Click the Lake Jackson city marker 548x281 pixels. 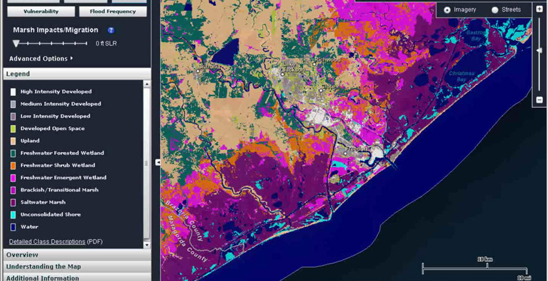tap(282, 74)
